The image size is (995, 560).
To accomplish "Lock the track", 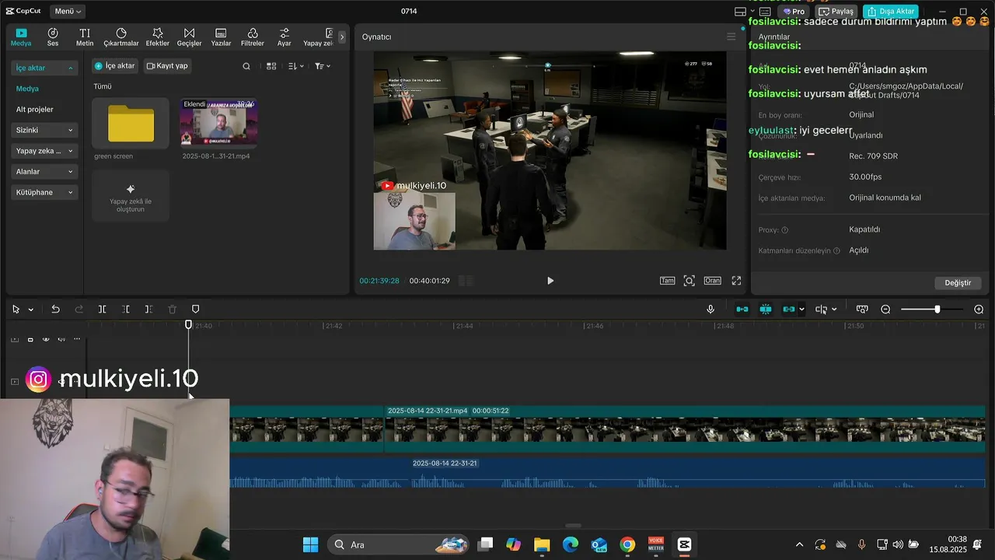I will tap(30, 339).
